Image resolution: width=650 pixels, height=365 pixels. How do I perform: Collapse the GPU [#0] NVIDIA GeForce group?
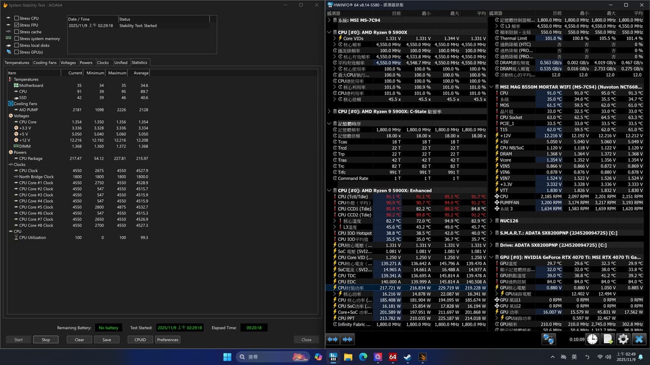click(x=491, y=258)
